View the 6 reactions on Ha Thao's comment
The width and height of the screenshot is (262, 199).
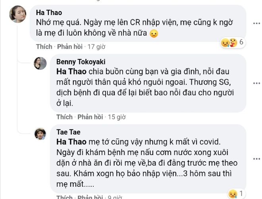click(233, 42)
